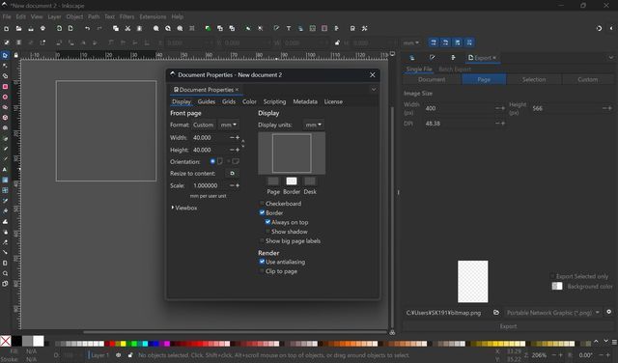Enable Clip to page checkbox
The height and width of the screenshot is (363, 618).
click(x=262, y=271)
